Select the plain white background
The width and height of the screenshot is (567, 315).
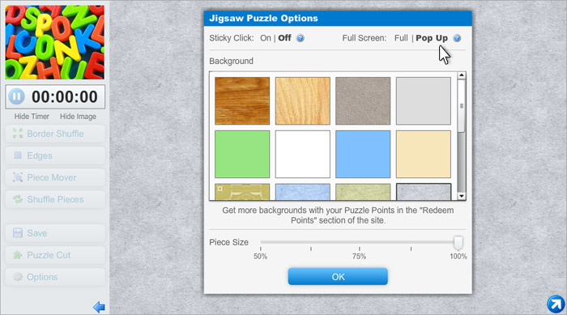[x=303, y=154]
